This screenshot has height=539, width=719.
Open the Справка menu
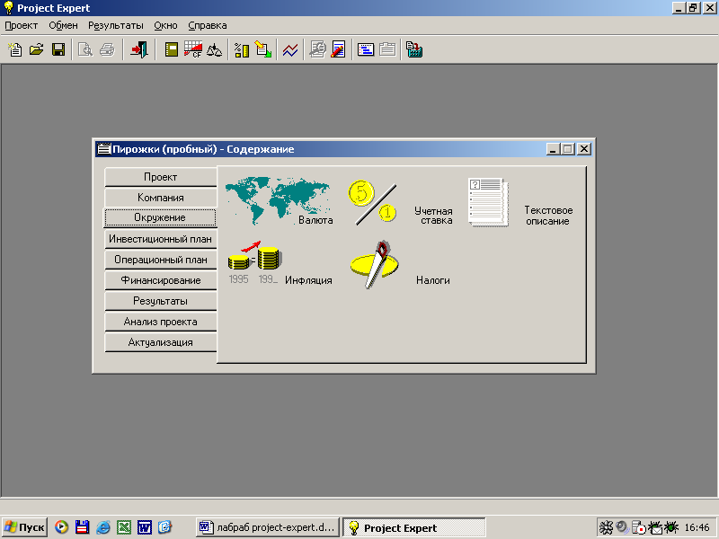[x=208, y=26]
